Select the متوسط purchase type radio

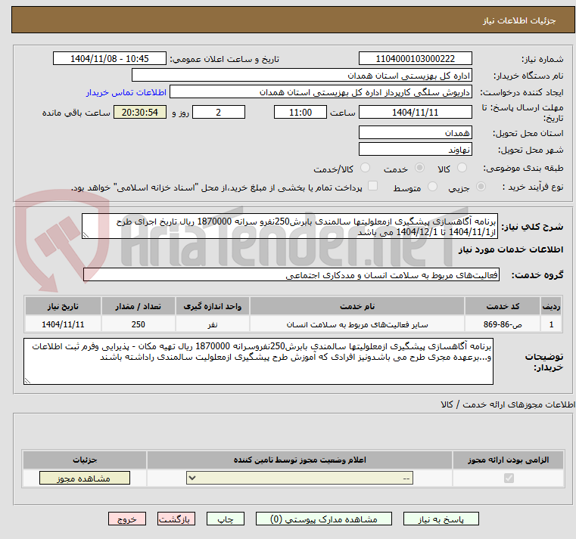[432, 187]
